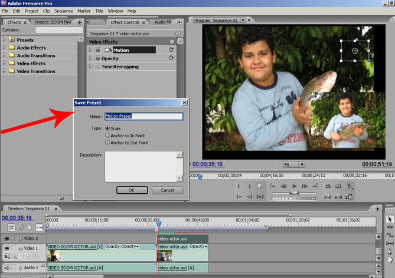Expand the Motion effect properties
Screen dimensions: 395x278
pos(91,50)
